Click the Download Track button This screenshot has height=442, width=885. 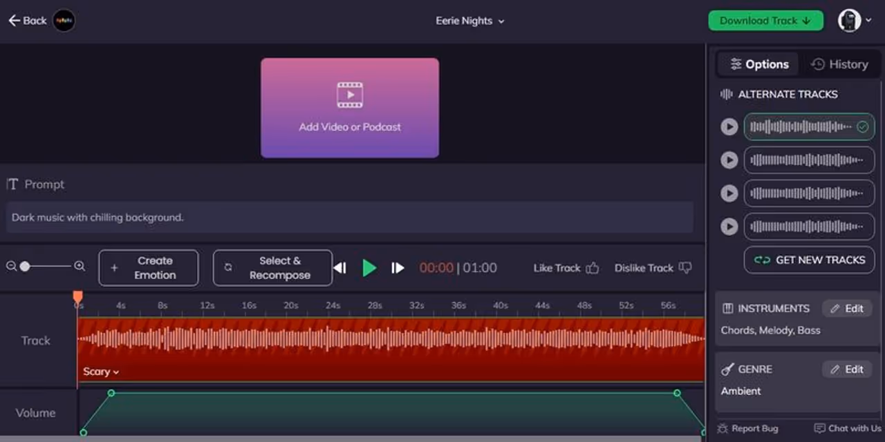coord(765,21)
